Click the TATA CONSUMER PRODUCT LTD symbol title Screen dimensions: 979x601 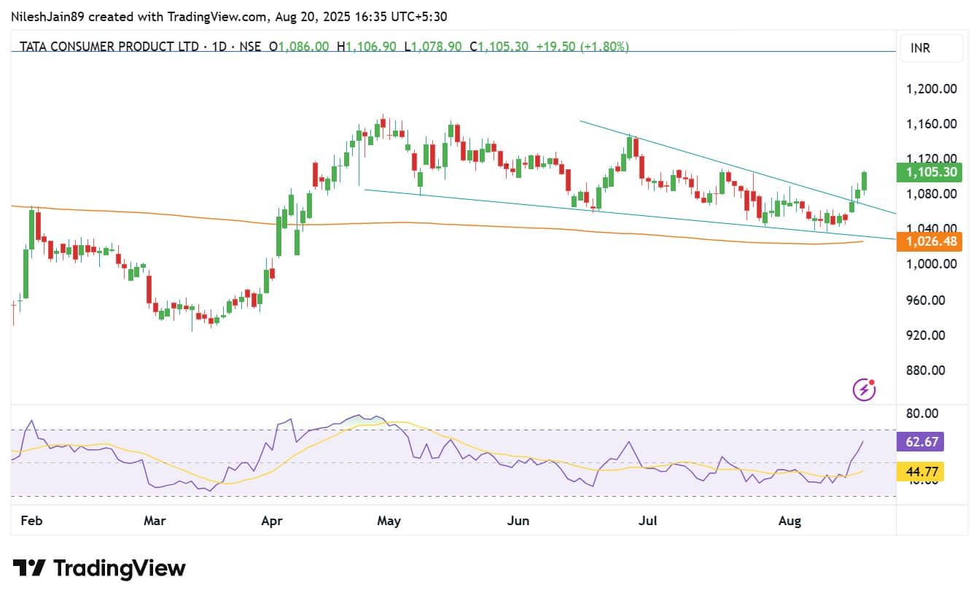[x=109, y=47]
